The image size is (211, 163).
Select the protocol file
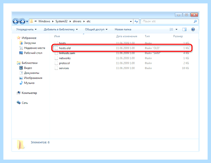(x=122, y=63)
